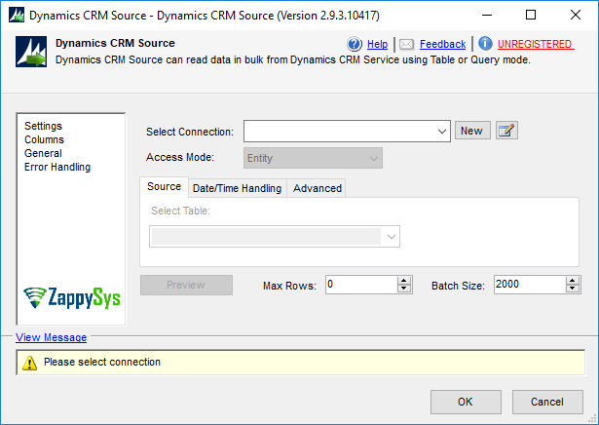Confirm with the OK button
The image size is (599, 425).
click(x=466, y=402)
